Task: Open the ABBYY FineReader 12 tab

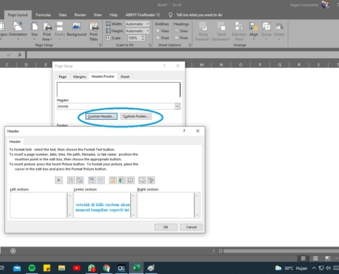Action: [142, 15]
